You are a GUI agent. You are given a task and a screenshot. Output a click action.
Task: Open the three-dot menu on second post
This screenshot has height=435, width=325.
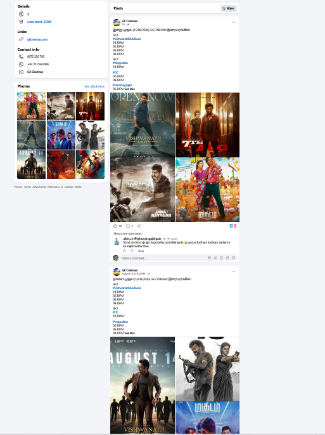(234, 271)
